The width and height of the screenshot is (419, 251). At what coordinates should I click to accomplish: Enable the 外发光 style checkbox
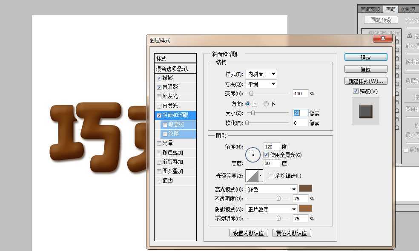click(x=159, y=96)
